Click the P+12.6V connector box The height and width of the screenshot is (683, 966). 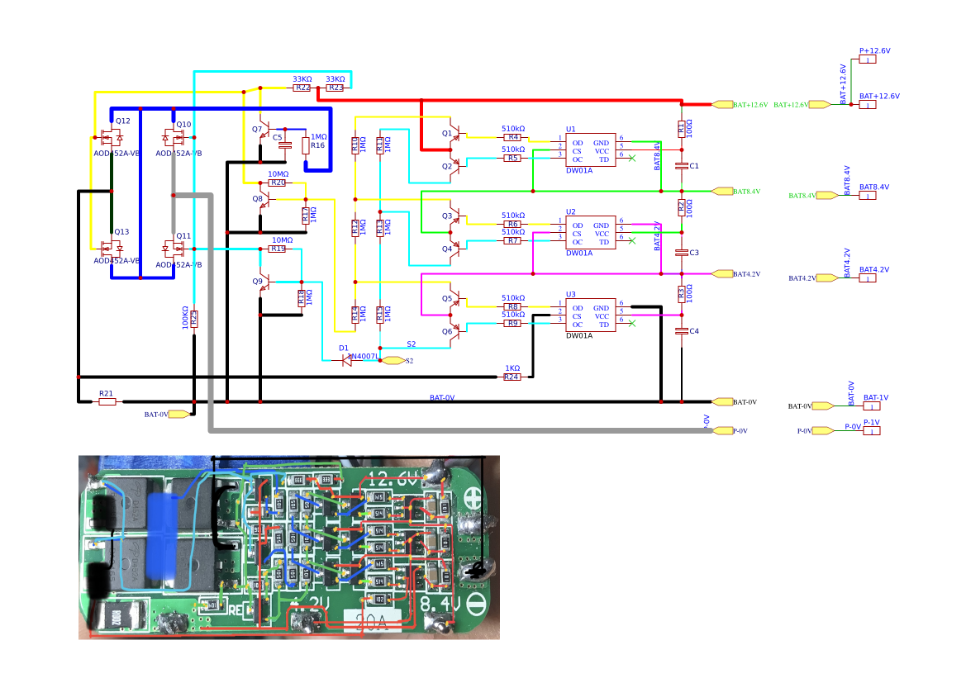pos(868,59)
